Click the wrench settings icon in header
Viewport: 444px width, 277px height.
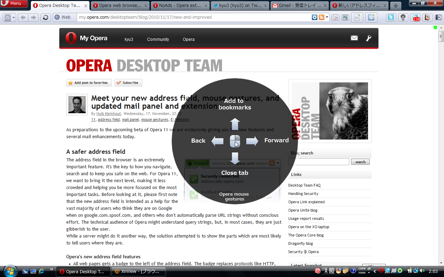click(x=369, y=38)
